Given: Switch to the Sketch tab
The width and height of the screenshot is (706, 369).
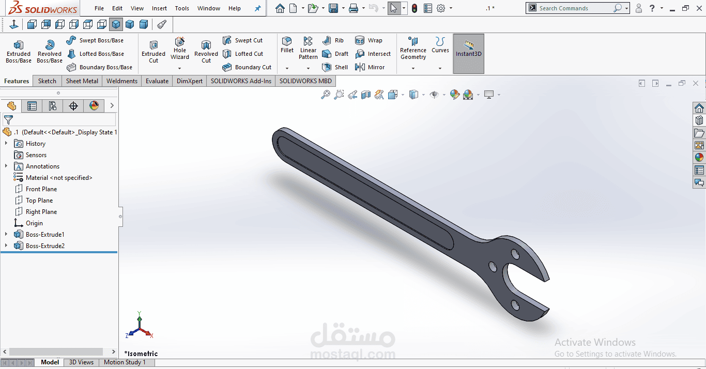Looking at the screenshot, I should pyautogui.click(x=47, y=81).
